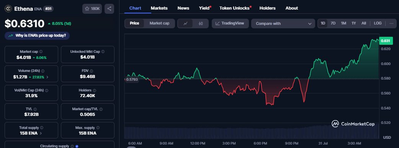Expand the Total supply chevron

coord(41,133)
